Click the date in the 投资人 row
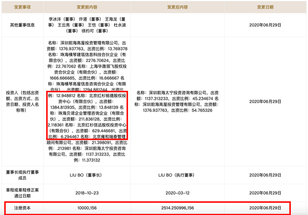This screenshot has height=215, width=308. click(x=265, y=102)
